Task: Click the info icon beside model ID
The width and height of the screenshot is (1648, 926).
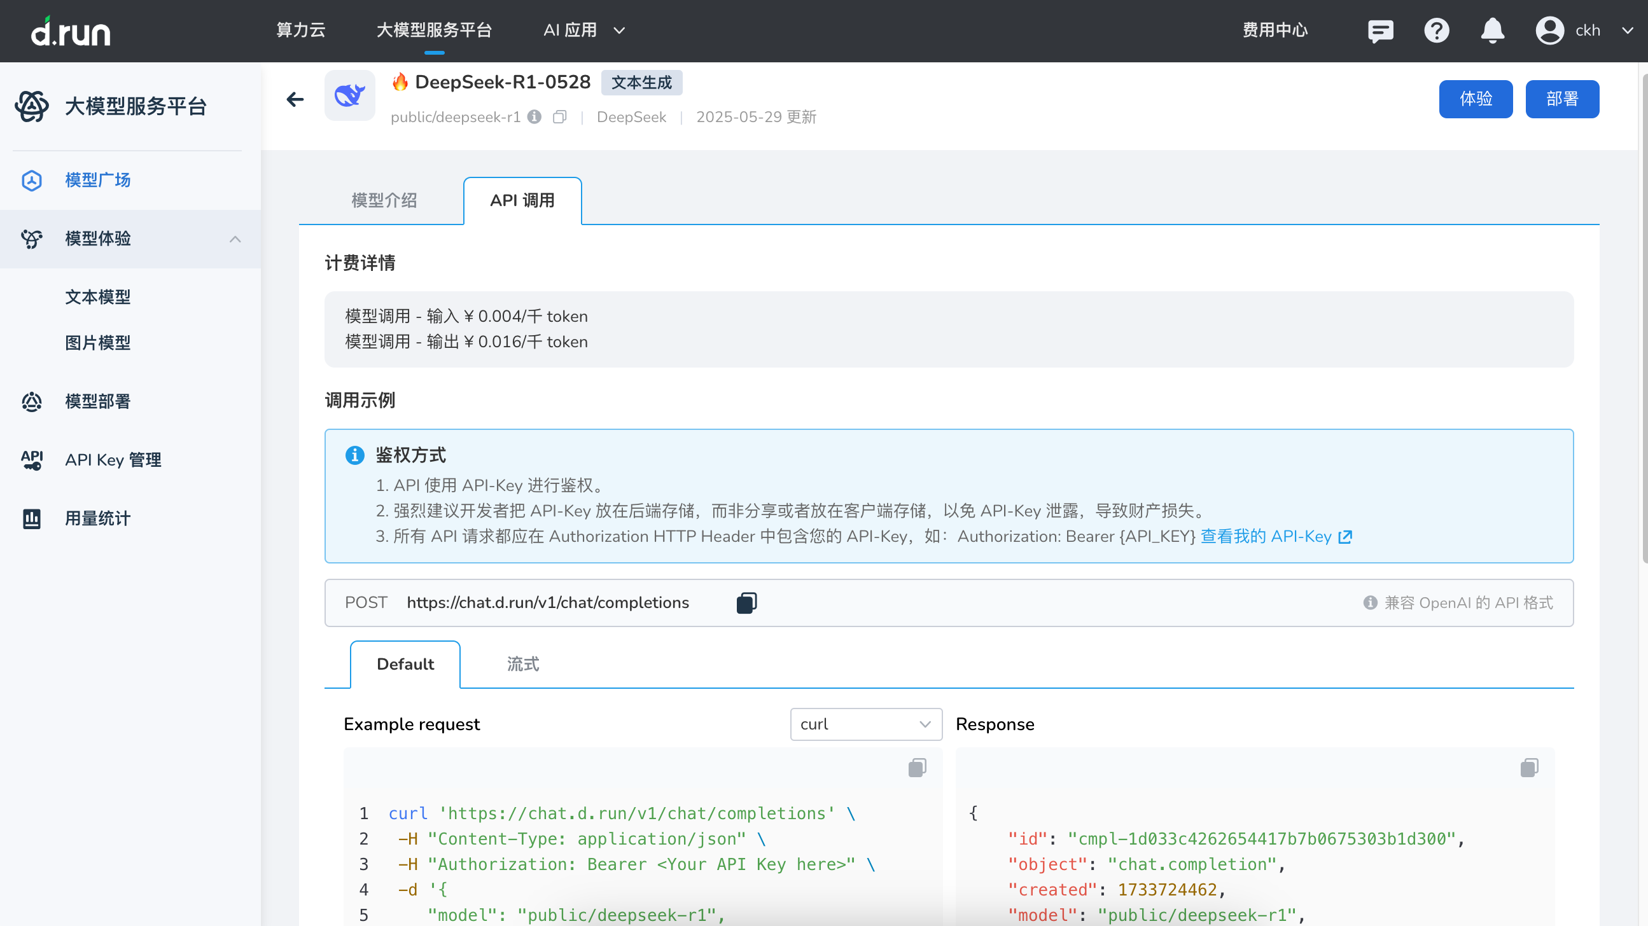Action: 535,117
